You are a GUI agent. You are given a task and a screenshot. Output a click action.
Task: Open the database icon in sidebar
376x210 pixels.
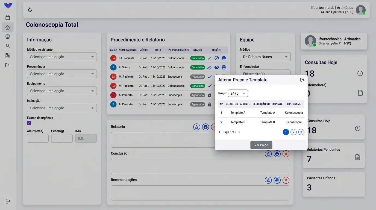8,37
